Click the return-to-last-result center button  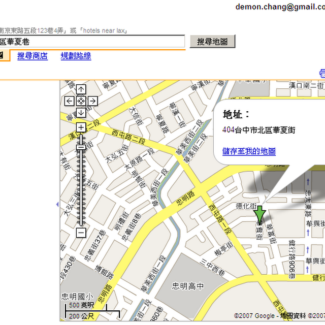coord(81,101)
